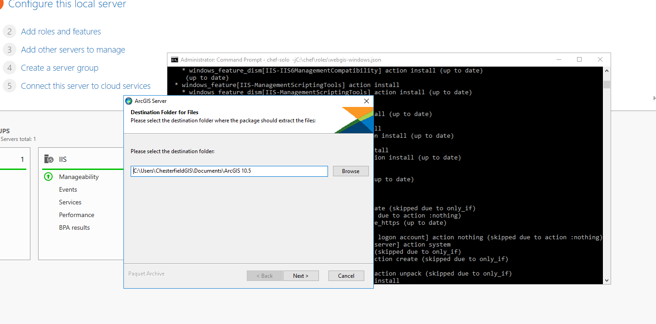The width and height of the screenshot is (656, 324).
Task: Click Browse to choose destination folder
Action: [x=351, y=171]
